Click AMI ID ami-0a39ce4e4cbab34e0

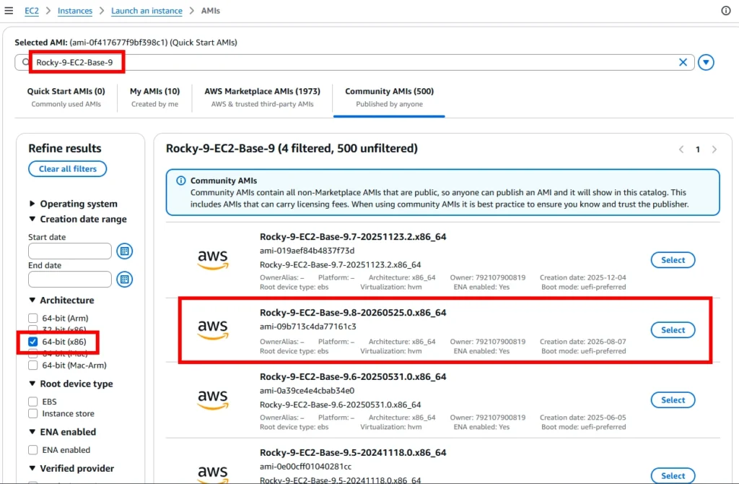(307, 391)
